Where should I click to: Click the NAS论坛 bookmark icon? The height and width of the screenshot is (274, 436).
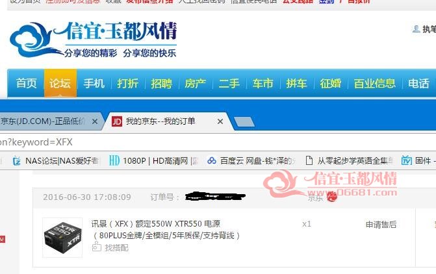click(17, 160)
